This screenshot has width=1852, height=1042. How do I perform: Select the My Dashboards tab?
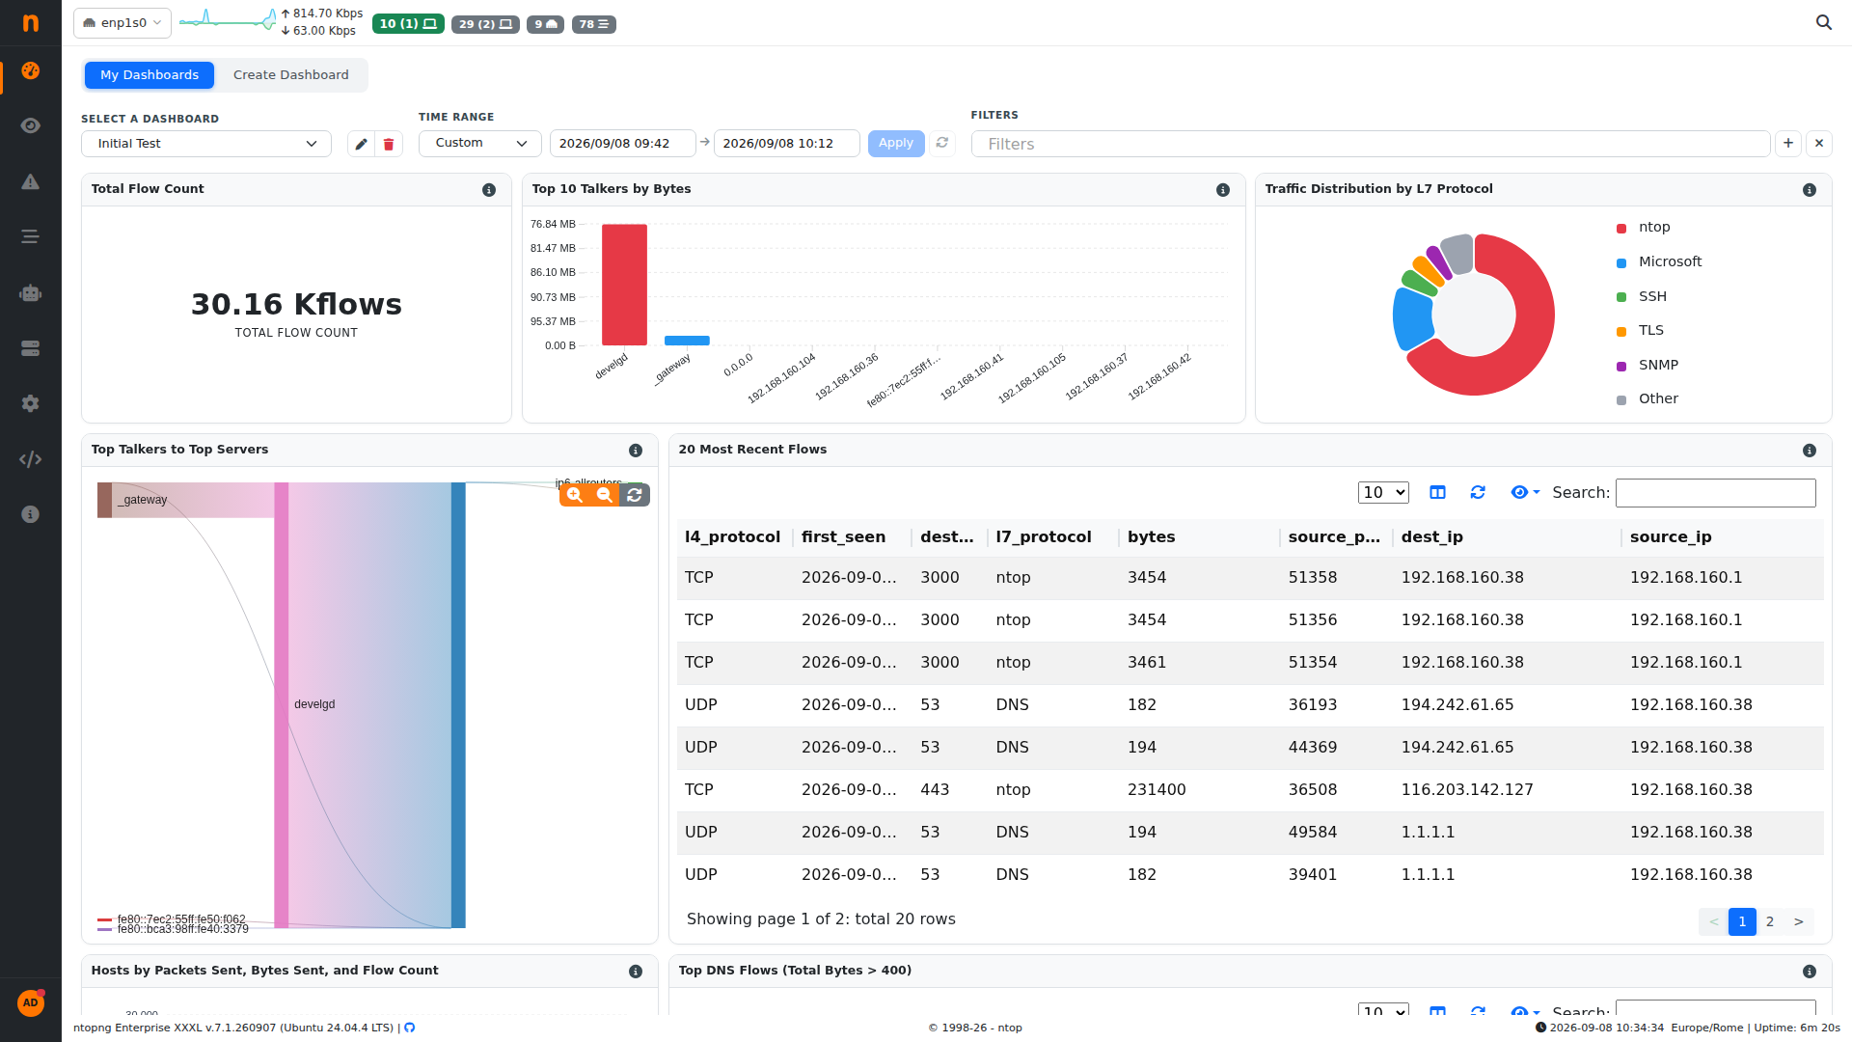click(150, 75)
